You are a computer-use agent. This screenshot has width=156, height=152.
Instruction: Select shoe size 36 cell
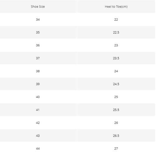[38, 45]
